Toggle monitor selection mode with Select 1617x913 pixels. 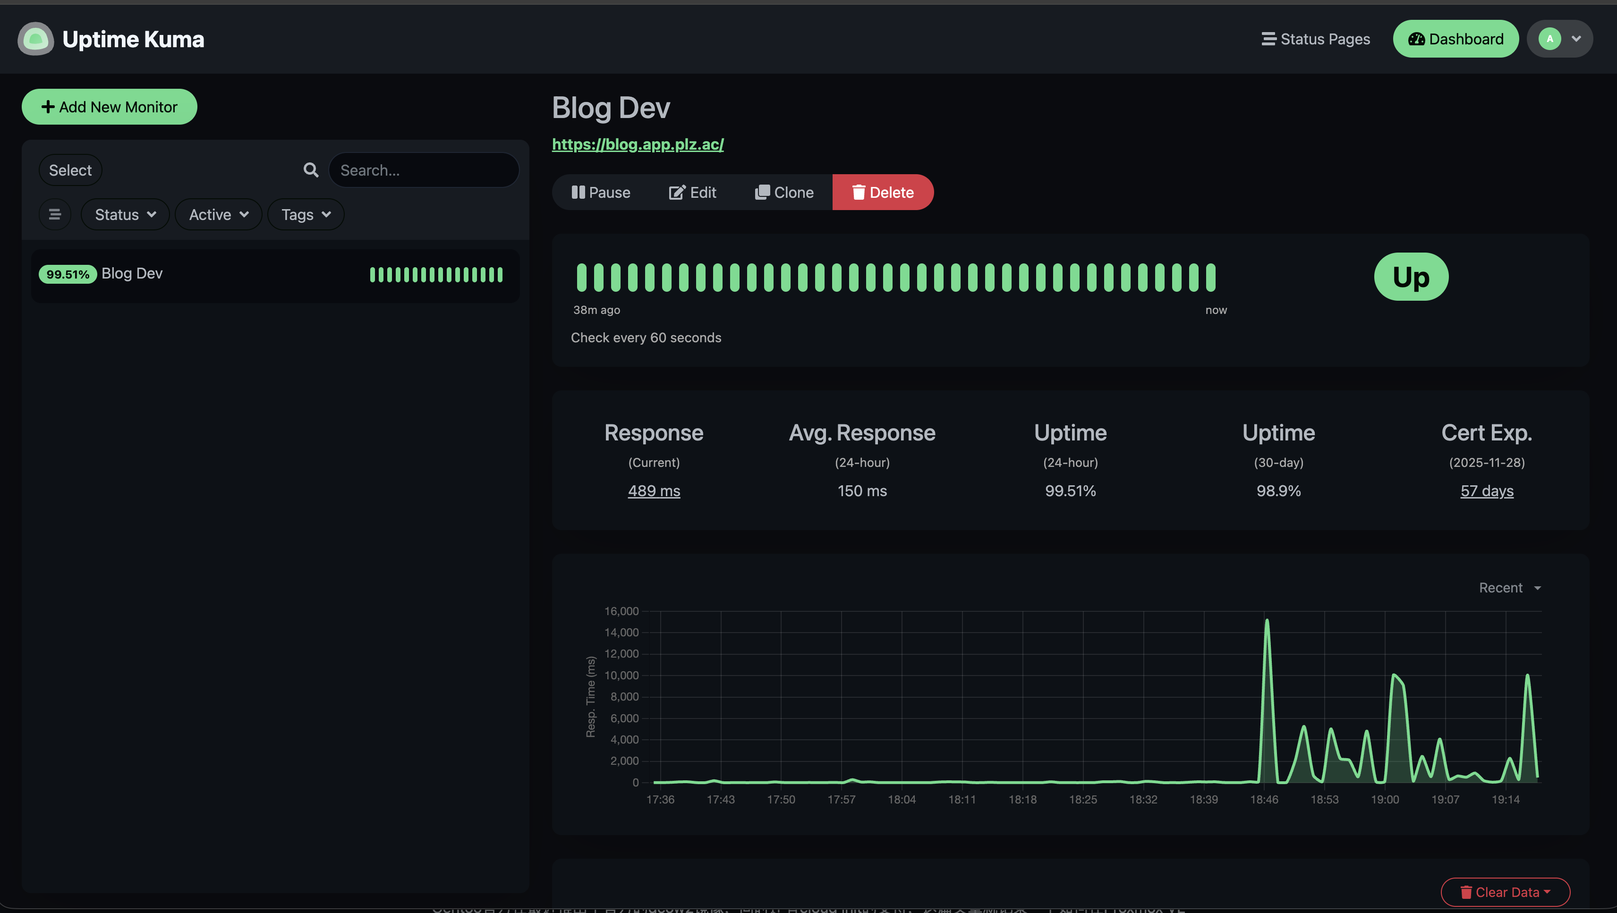pos(70,170)
